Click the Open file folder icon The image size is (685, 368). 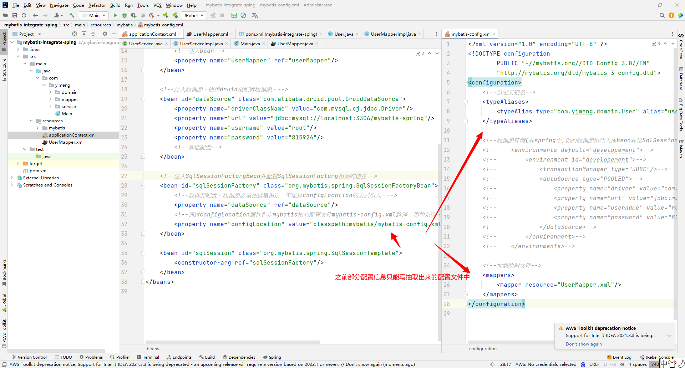[5, 15]
